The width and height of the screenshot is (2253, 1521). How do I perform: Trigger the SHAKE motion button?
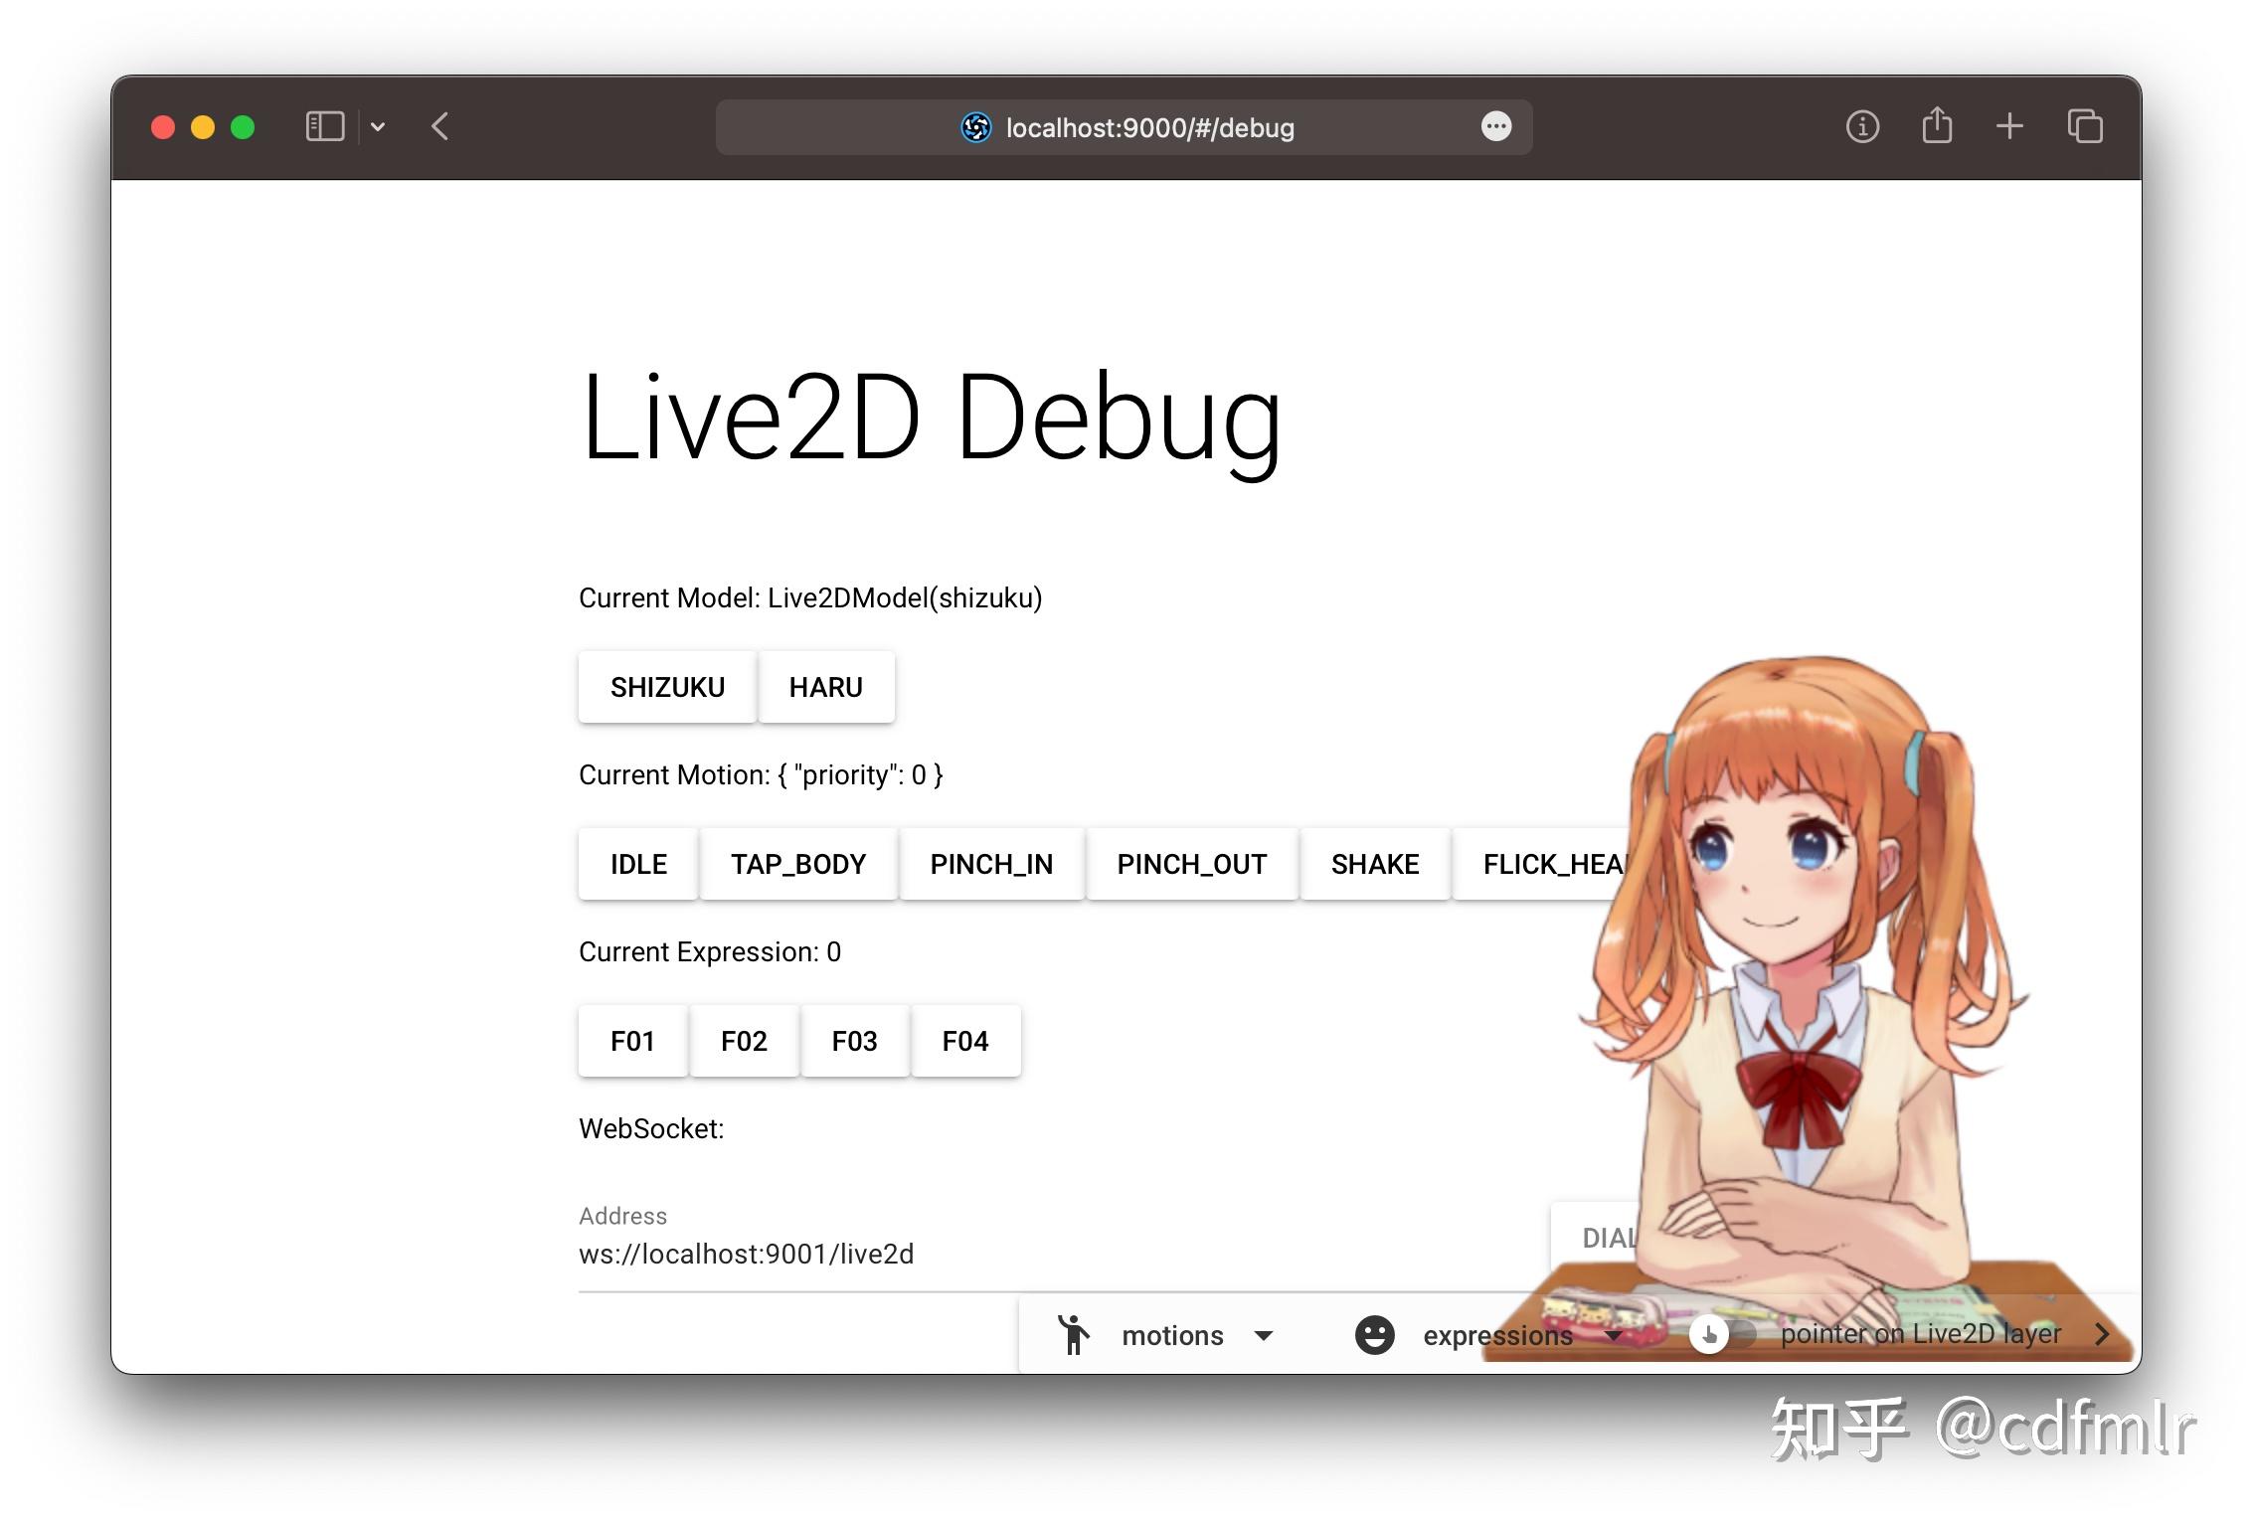coord(1374,864)
